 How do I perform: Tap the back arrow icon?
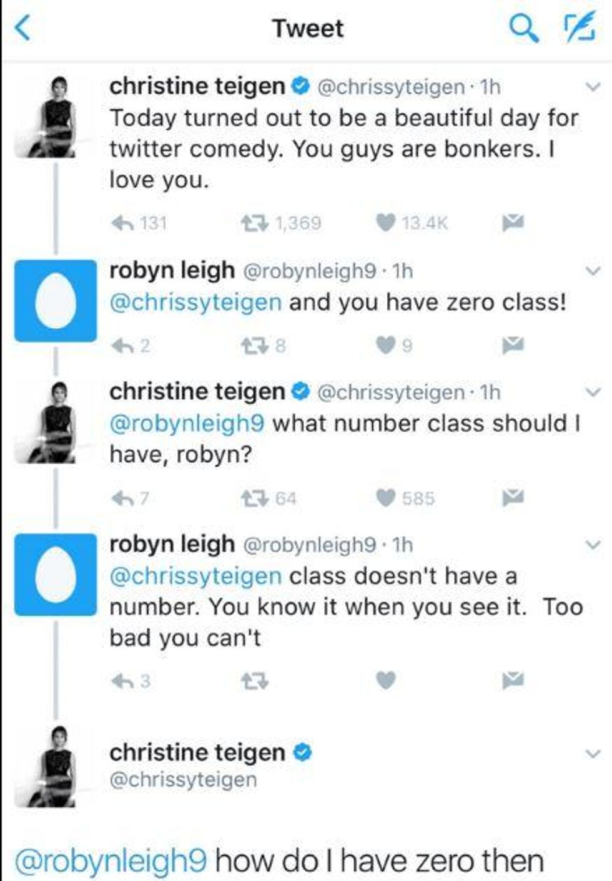pyautogui.click(x=22, y=28)
